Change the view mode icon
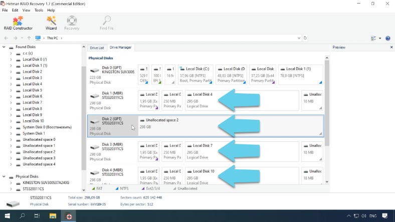Screen dimensions: 395x222 pos(373,38)
